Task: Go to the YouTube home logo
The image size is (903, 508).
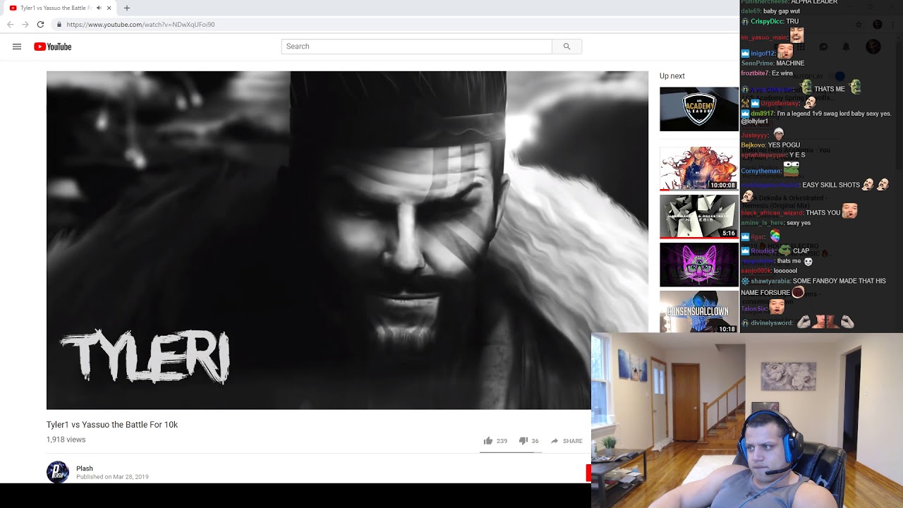Action: (53, 47)
